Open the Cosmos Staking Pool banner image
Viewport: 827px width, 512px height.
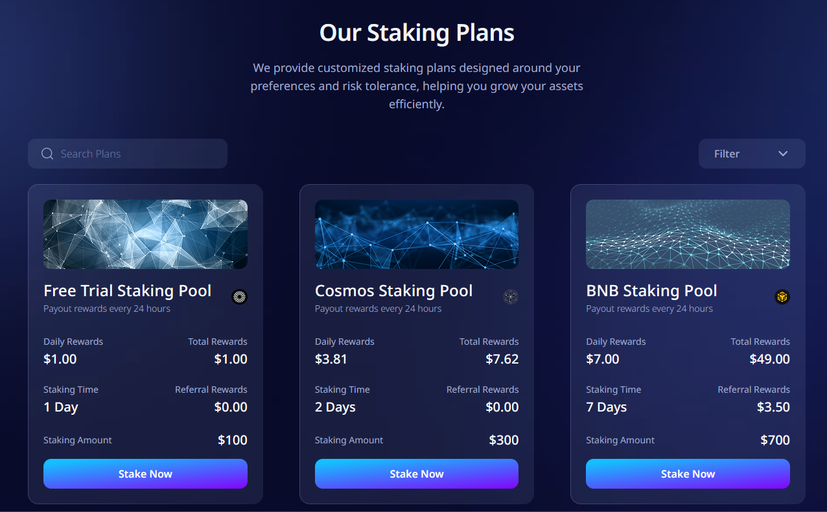coord(416,234)
